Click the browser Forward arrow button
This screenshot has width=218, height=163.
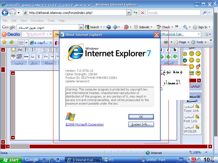pos(13,13)
